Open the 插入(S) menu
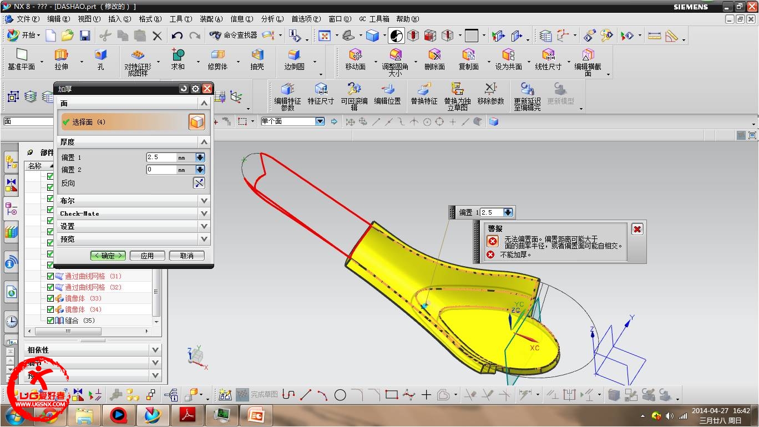759x427 pixels. [x=120, y=19]
